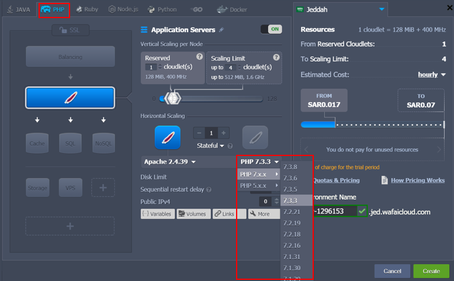Select PHP version 7.2.21
454x281 pixels.
click(296, 211)
